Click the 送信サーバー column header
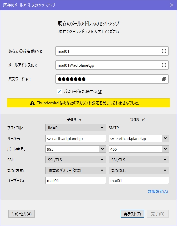 pos(139,120)
